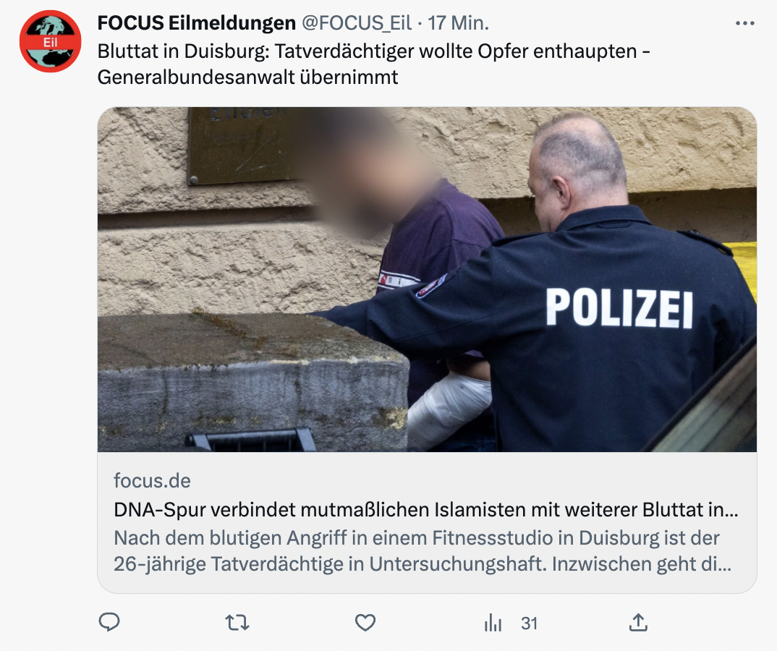Screen dimensions: 777x651
Task: Follow the focus.de domain link on the card
Action: click(x=152, y=480)
